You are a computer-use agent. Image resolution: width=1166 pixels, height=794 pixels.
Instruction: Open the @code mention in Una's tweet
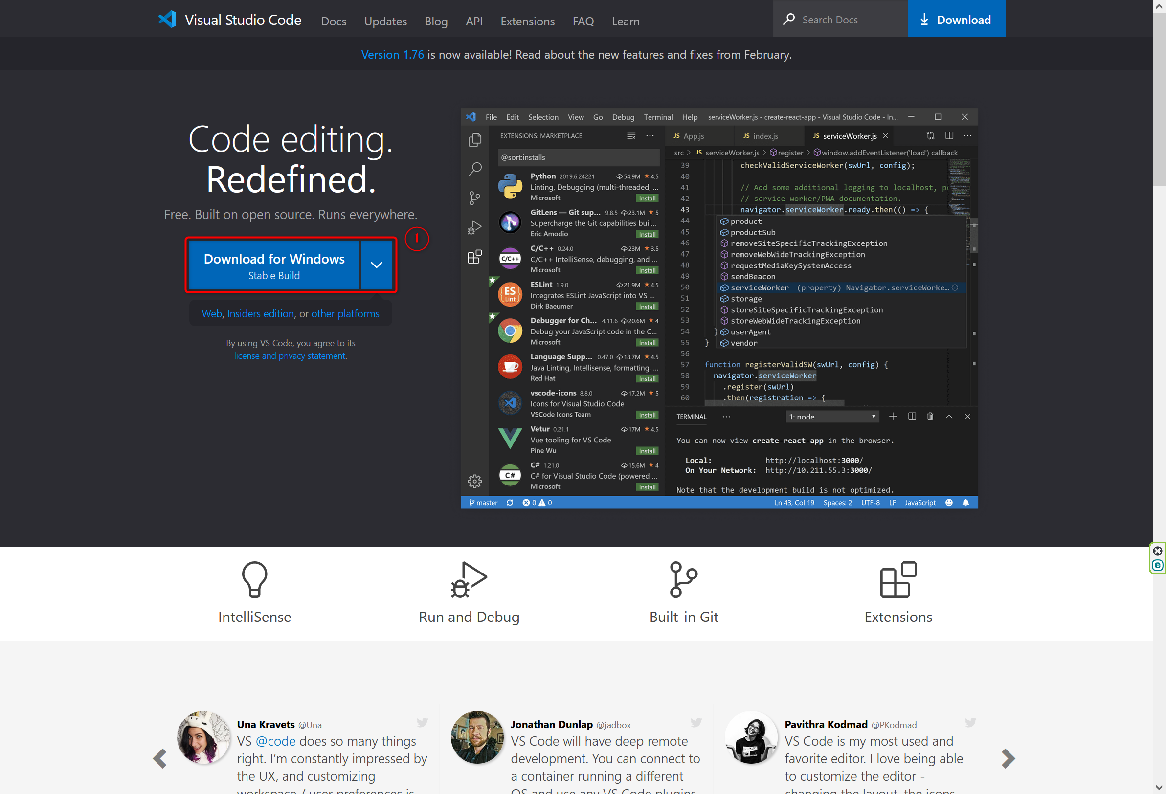click(275, 741)
